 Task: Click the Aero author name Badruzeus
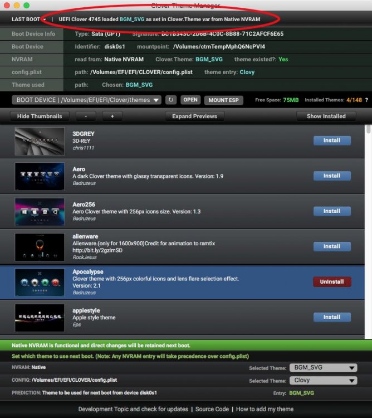84,183
